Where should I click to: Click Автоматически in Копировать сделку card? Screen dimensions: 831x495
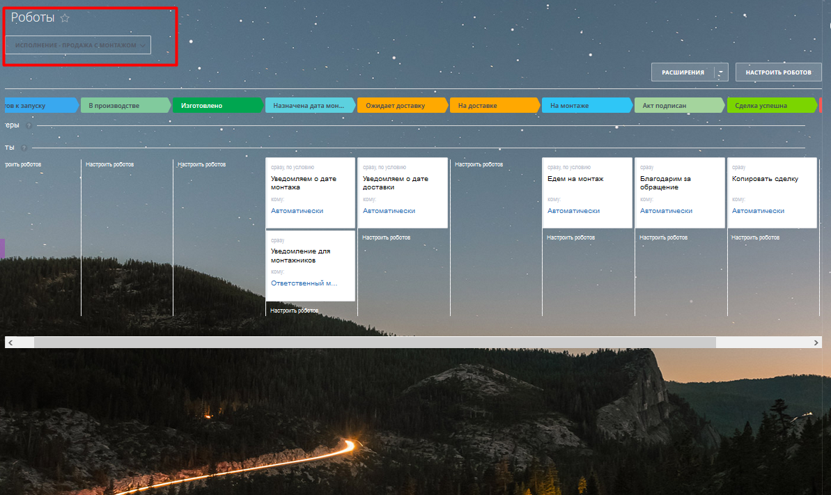coord(758,210)
